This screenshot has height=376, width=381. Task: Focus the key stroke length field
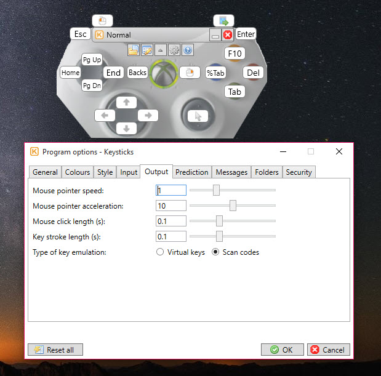(x=171, y=236)
